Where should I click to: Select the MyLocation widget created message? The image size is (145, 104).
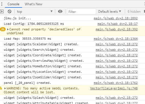tap(43, 72)
